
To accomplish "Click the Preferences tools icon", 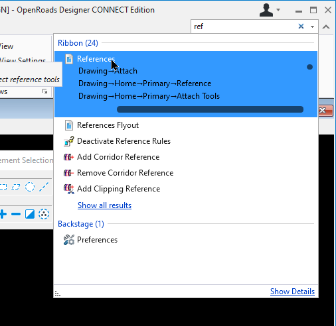I will pos(69,240).
